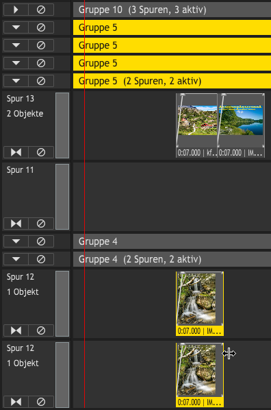Click the '0:07.000 | kf..' clip label
271x410 pixels.
click(x=197, y=153)
